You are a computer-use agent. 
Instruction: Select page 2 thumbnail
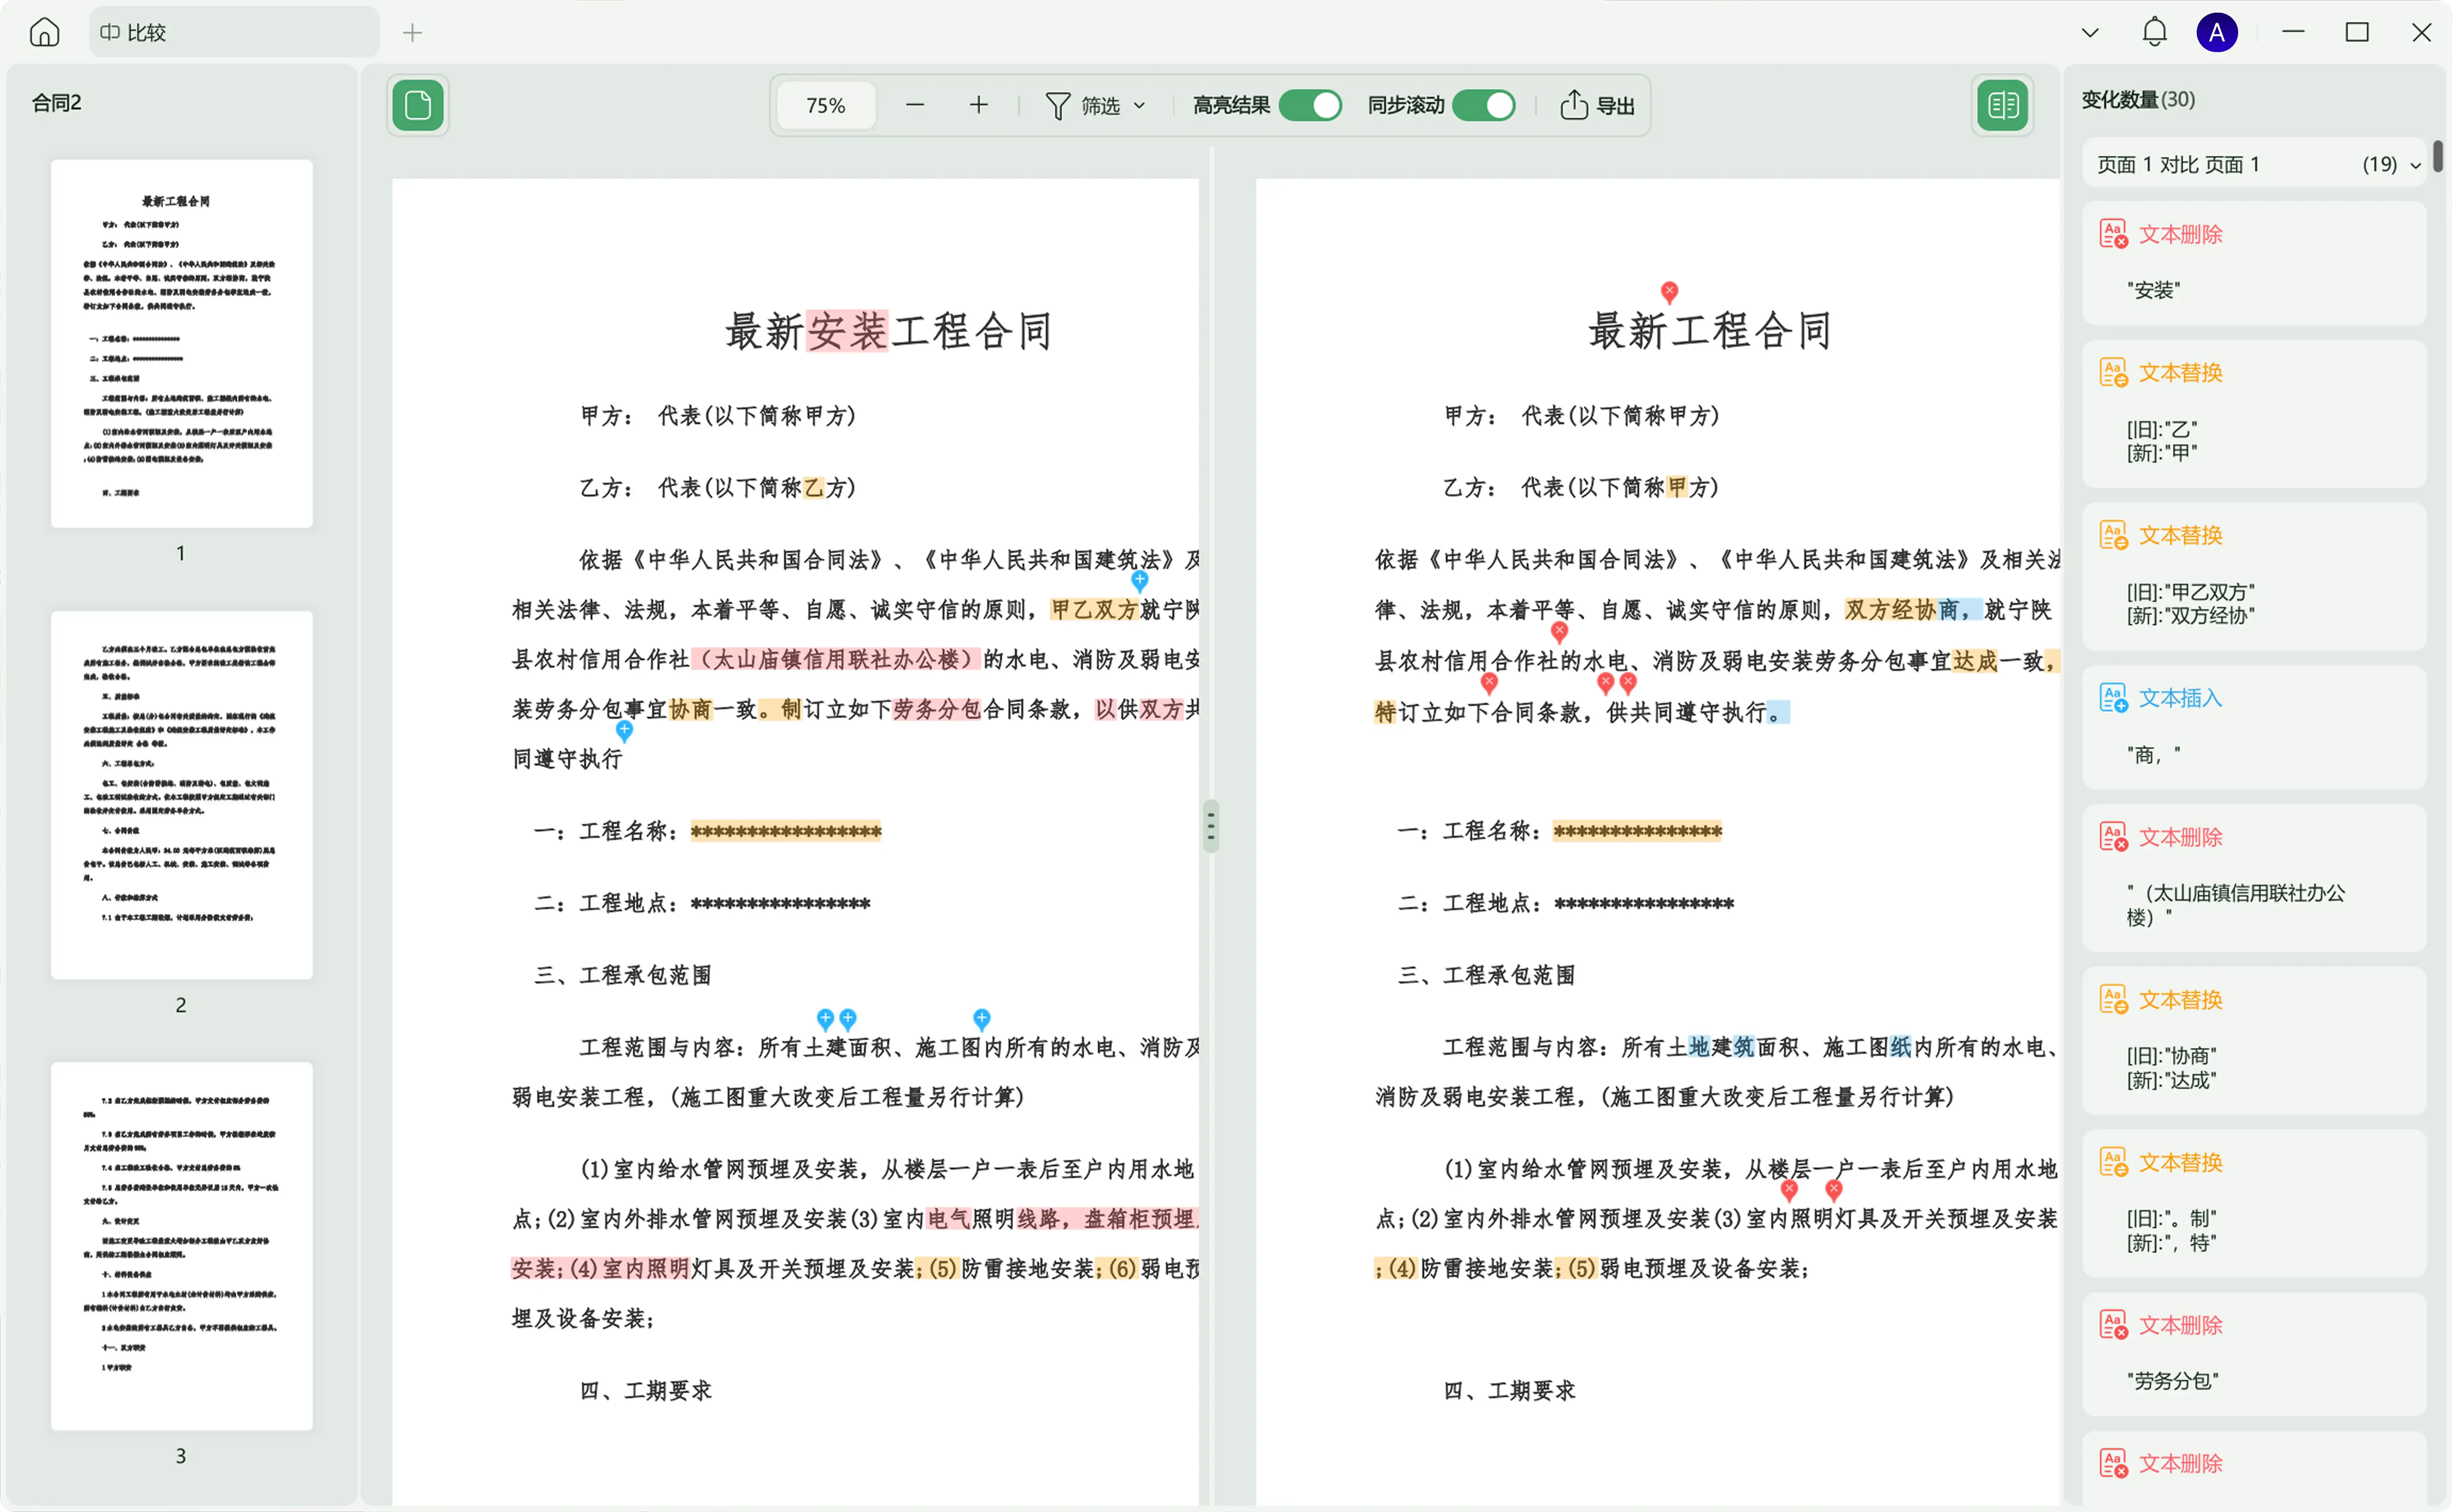181,795
